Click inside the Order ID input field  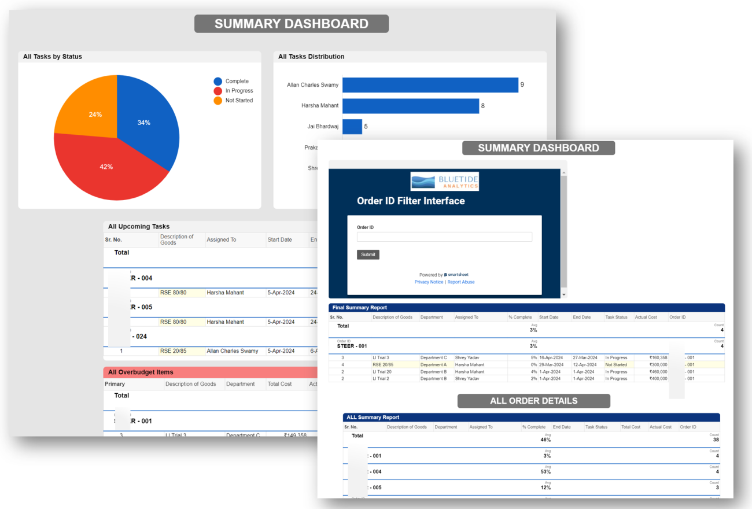(444, 237)
